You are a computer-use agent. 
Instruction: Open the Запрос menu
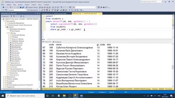(20, 5)
